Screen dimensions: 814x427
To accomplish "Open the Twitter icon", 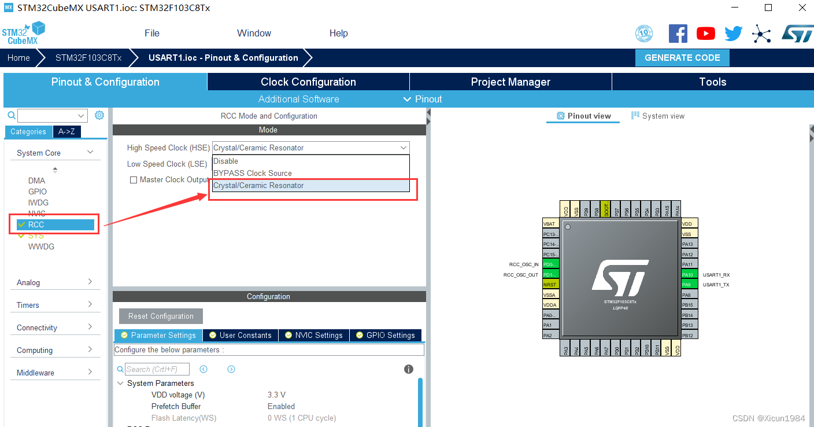I will pyautogui.click(x=733, y=33).
